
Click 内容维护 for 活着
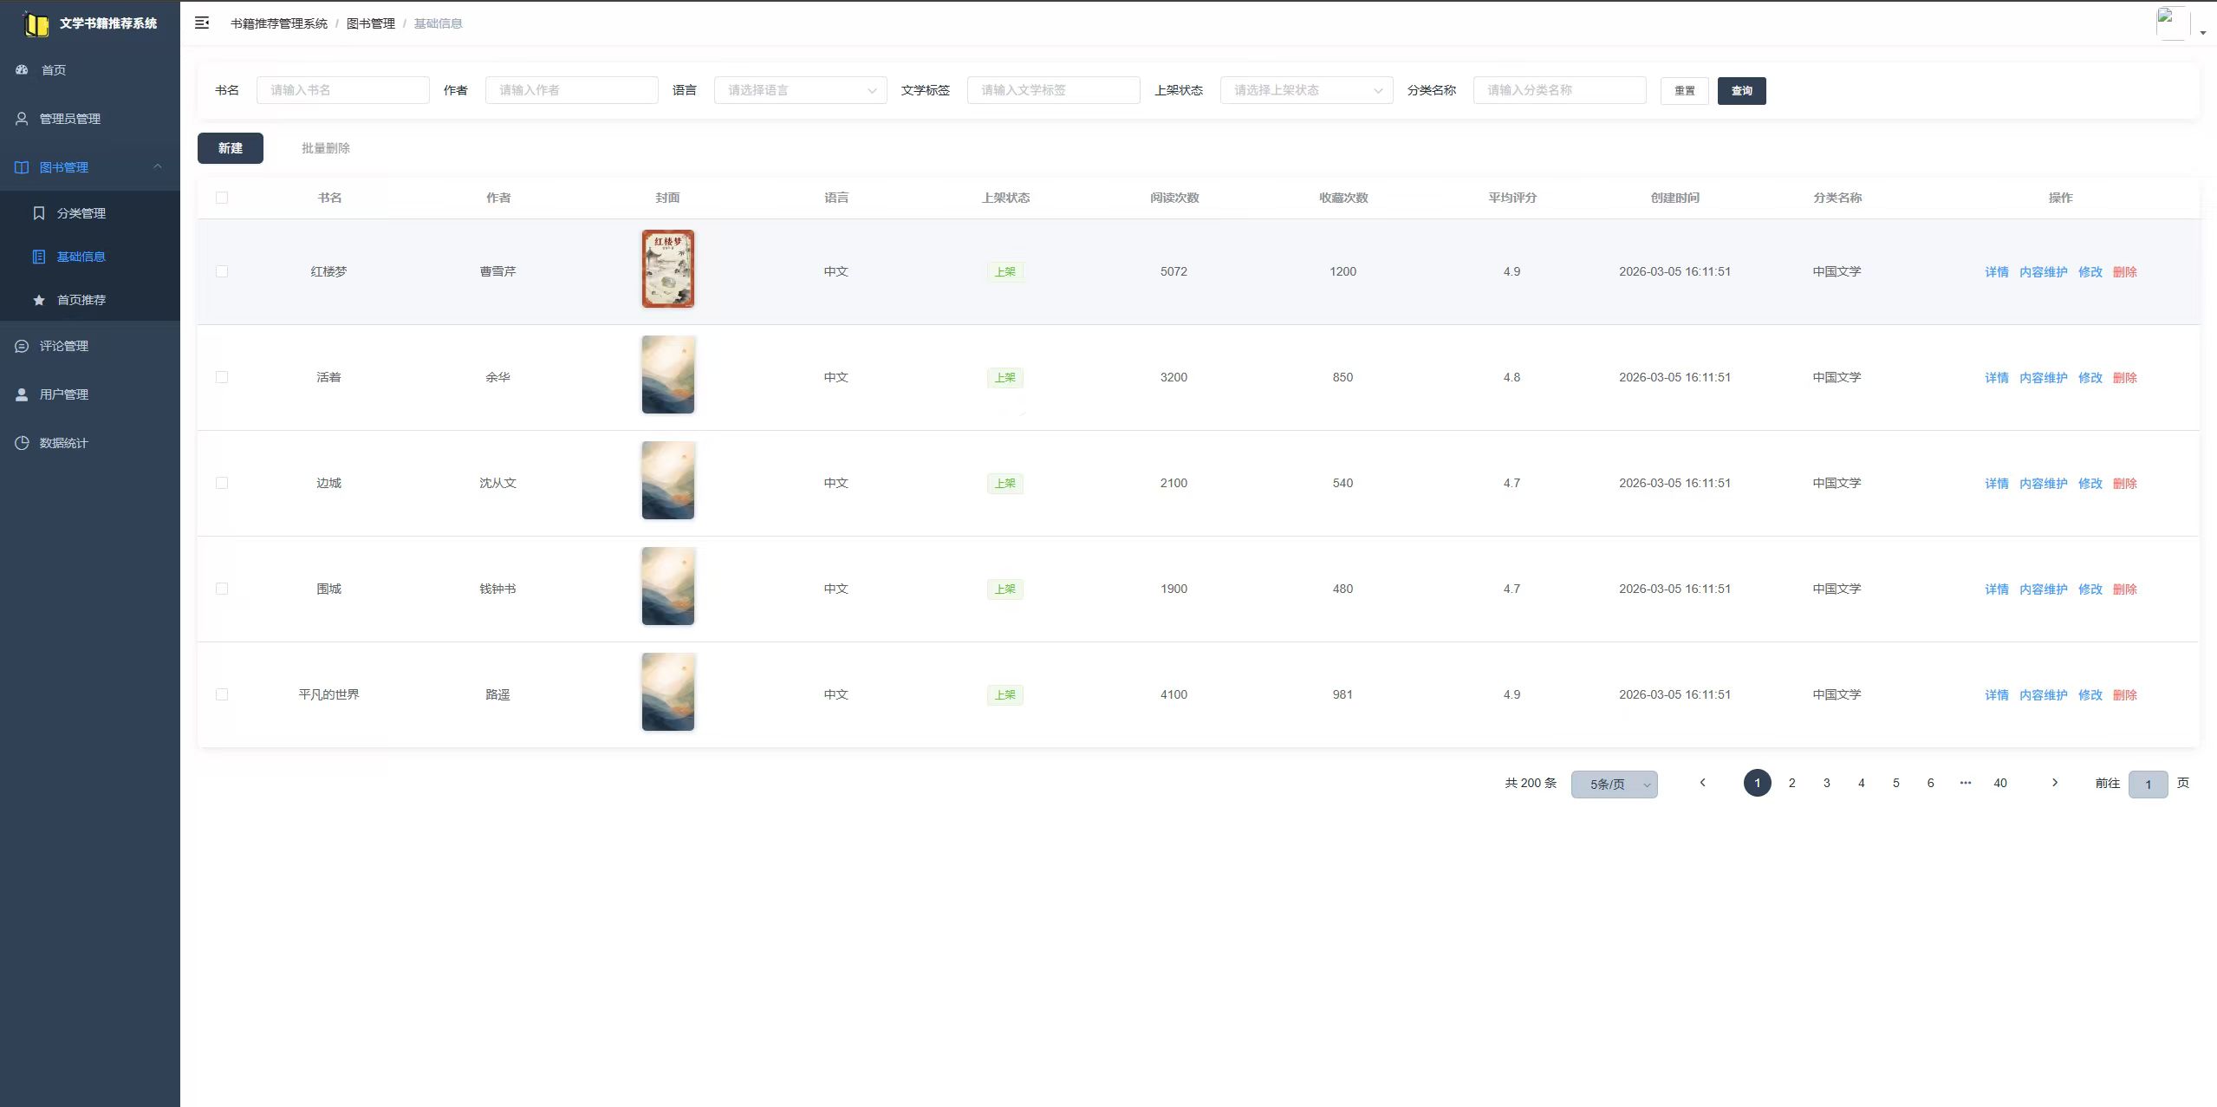2044,378
